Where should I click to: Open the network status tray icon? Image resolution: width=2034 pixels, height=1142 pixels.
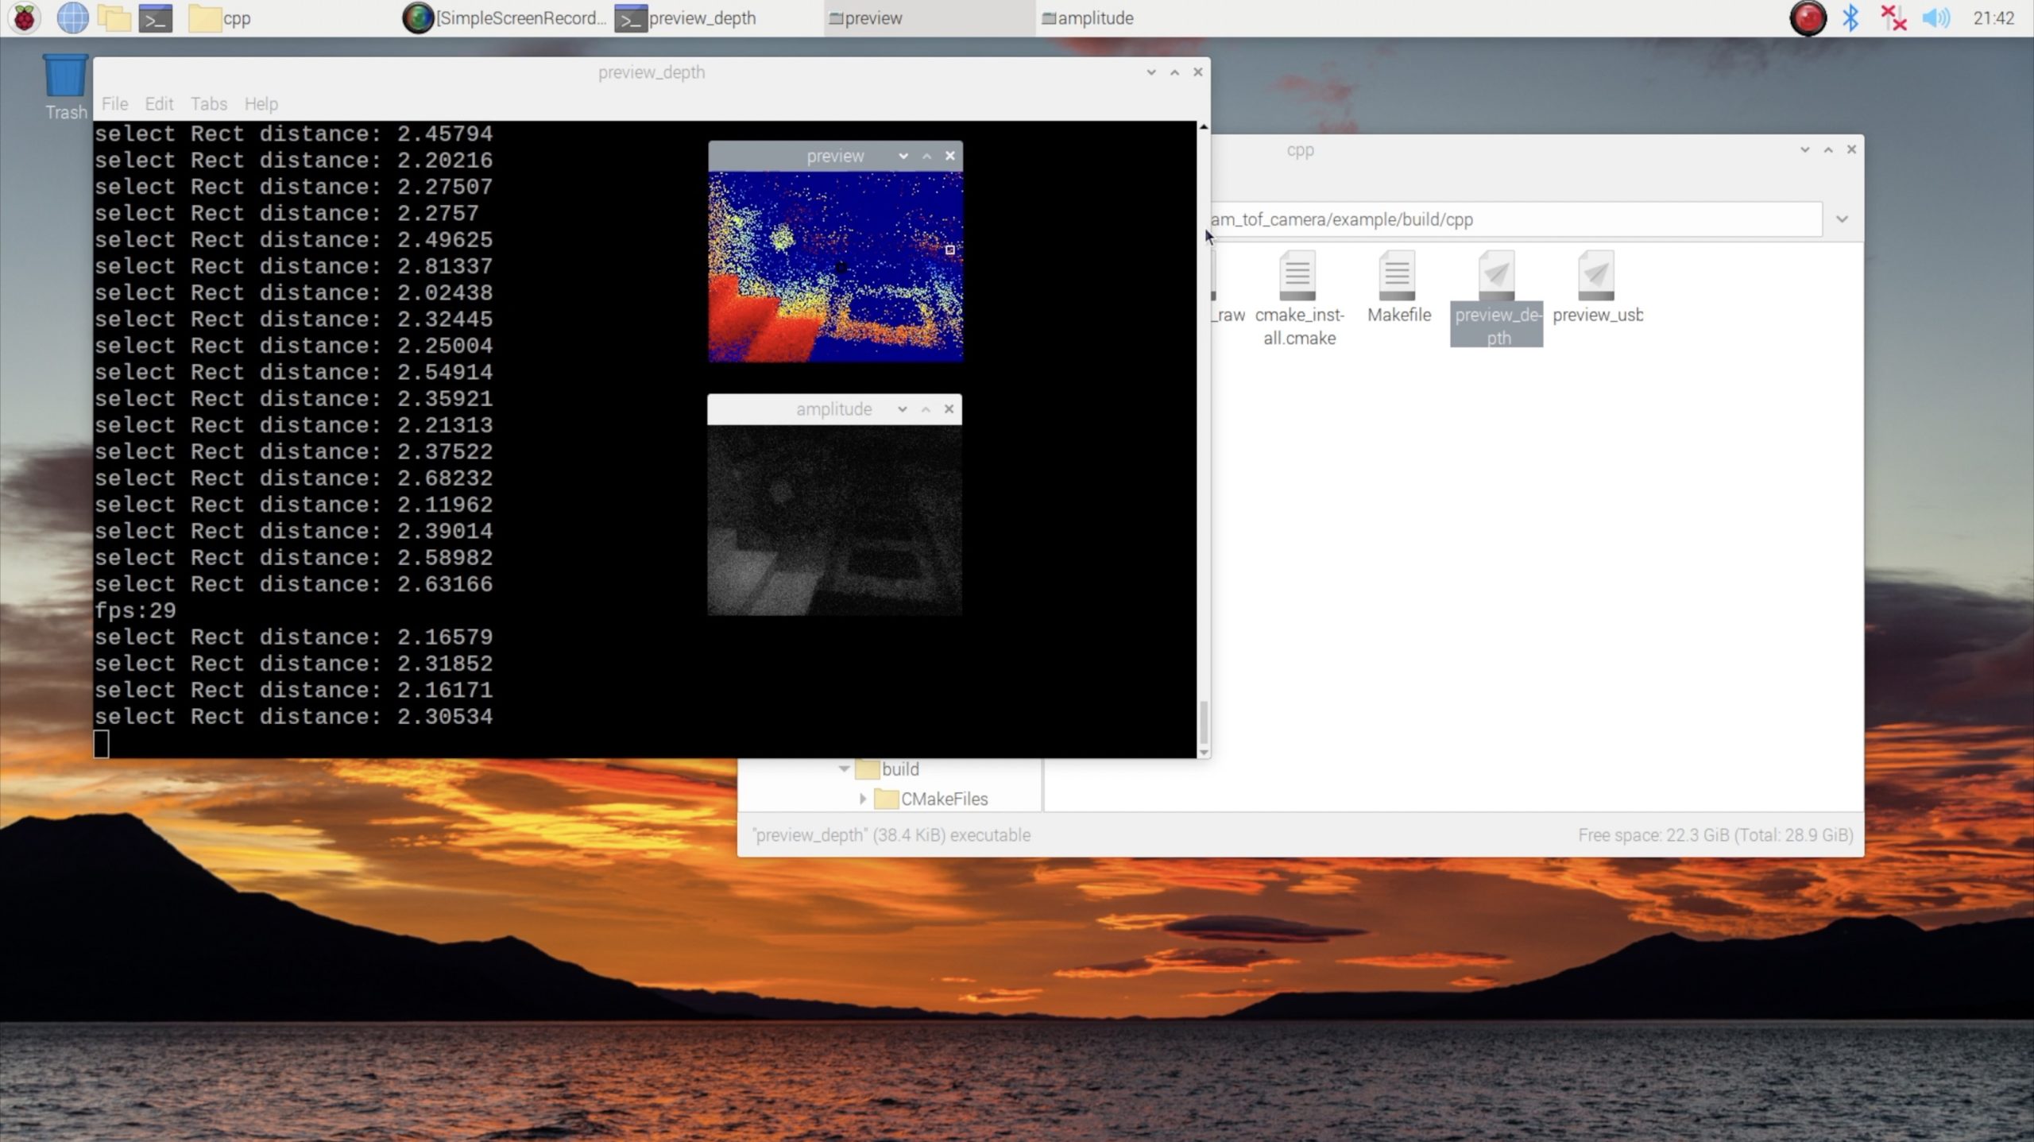(1893, 17)
